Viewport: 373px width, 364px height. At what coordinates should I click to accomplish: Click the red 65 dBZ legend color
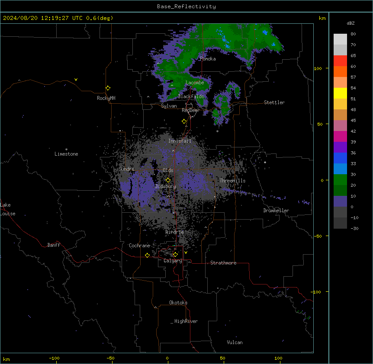pyautogui.click(x=340, y=61)
